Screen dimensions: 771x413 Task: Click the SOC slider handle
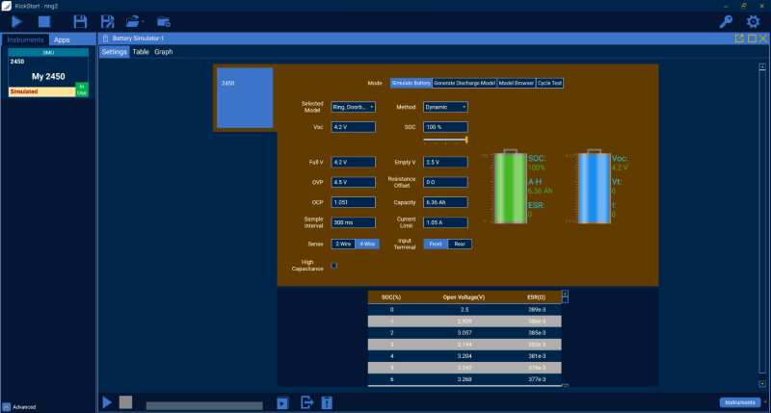466,140
